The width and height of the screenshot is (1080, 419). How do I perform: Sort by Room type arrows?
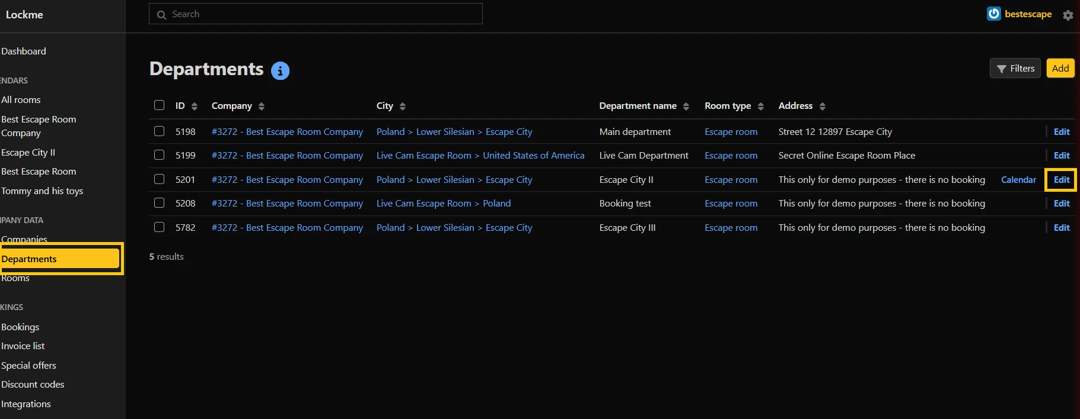coord(761,107)
